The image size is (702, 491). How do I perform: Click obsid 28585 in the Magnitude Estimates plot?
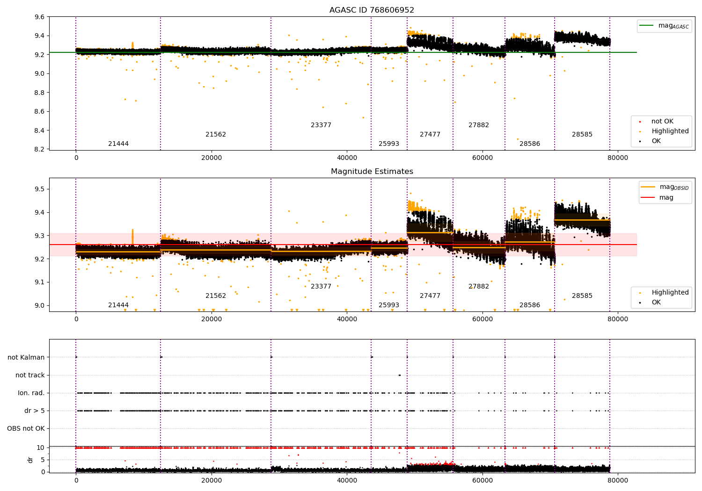(582, 296)
